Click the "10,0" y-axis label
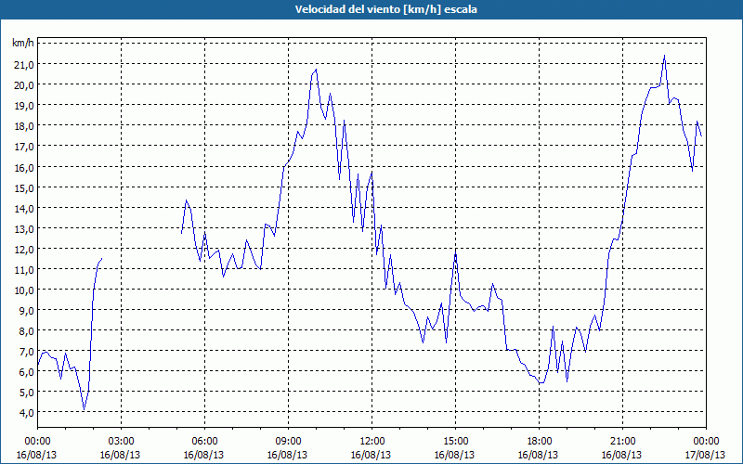The width and height of the screenshot is (743, 464). click(x=24, y=290)
